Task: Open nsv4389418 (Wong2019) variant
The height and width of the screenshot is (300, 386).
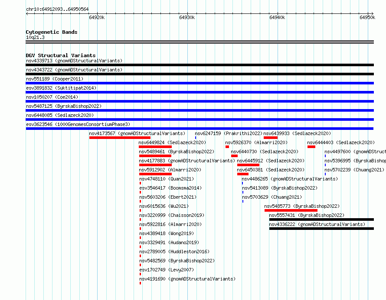Action: (167, 233)
